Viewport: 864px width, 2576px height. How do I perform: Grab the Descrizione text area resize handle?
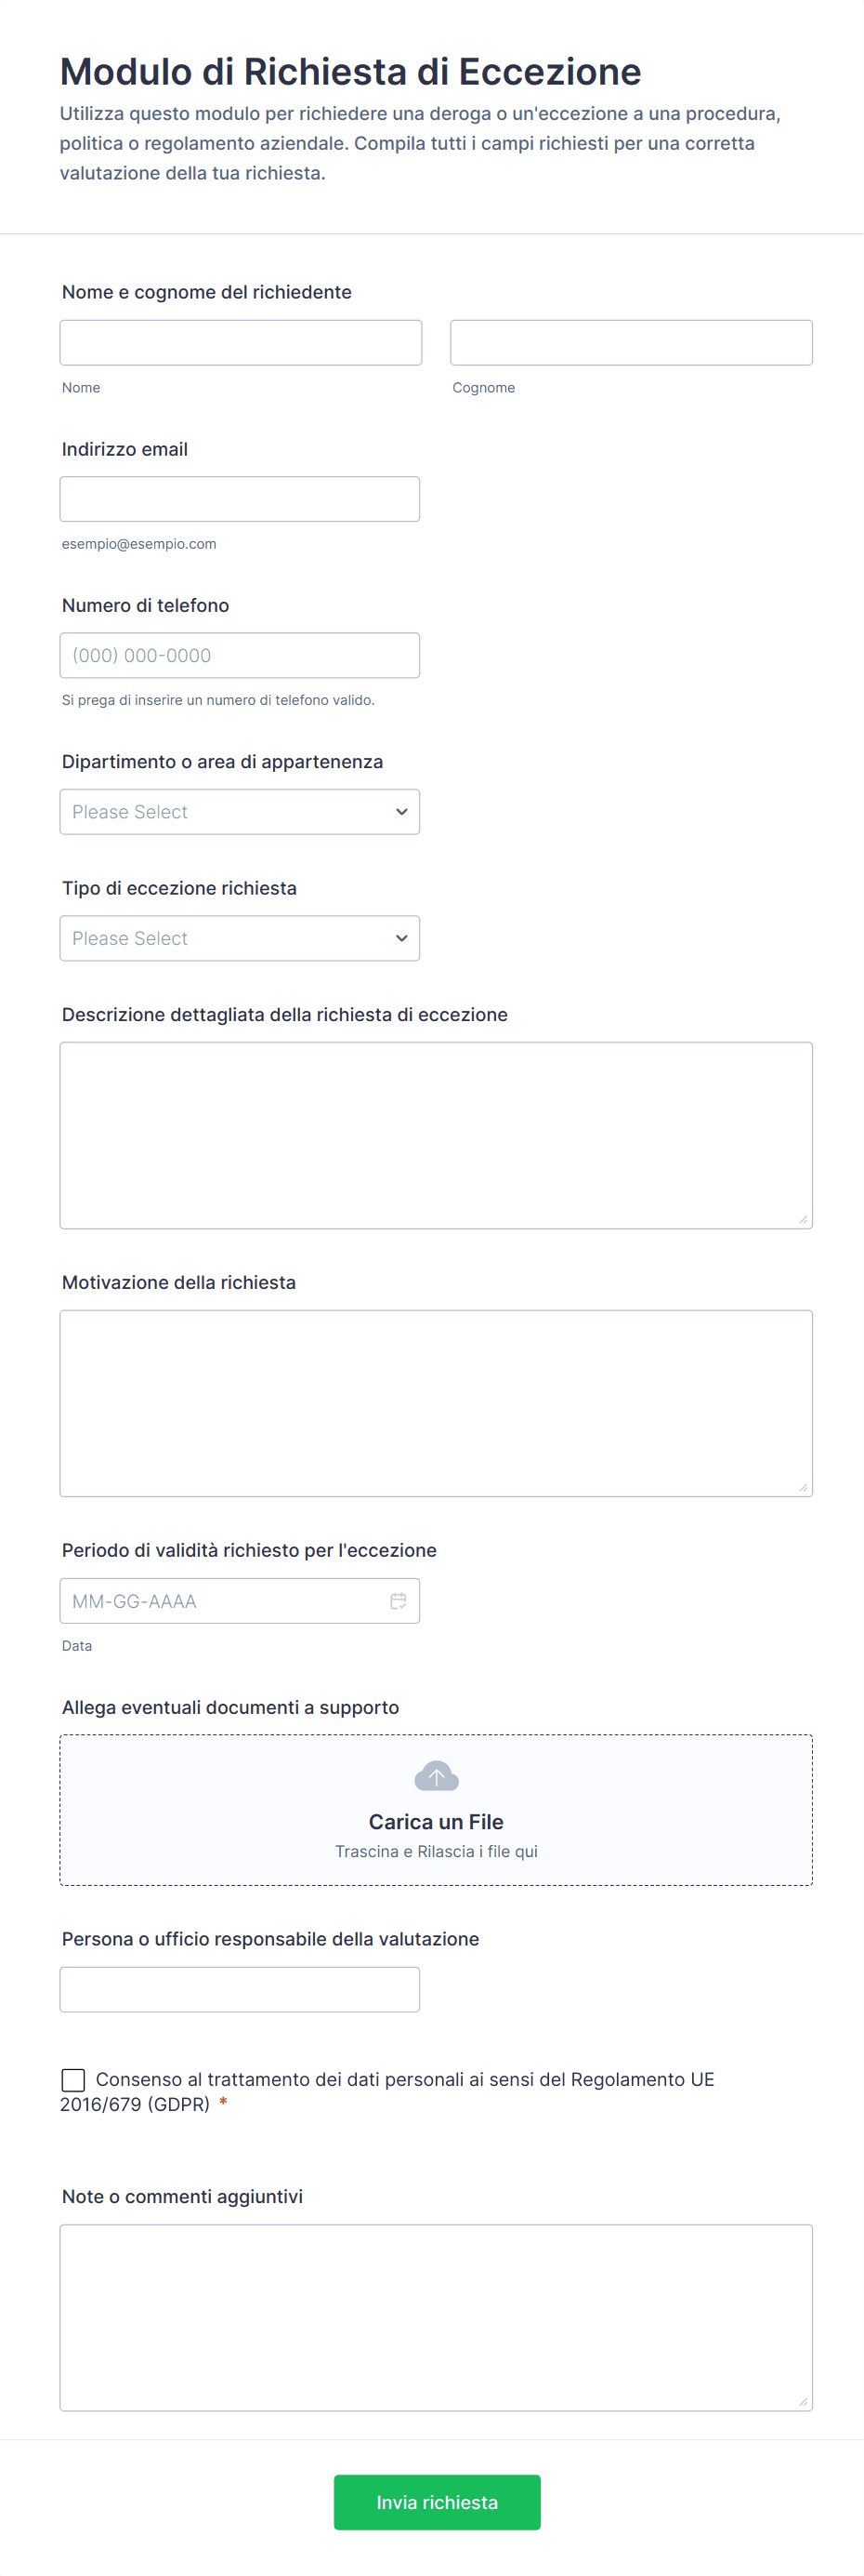pos(803,1219)
